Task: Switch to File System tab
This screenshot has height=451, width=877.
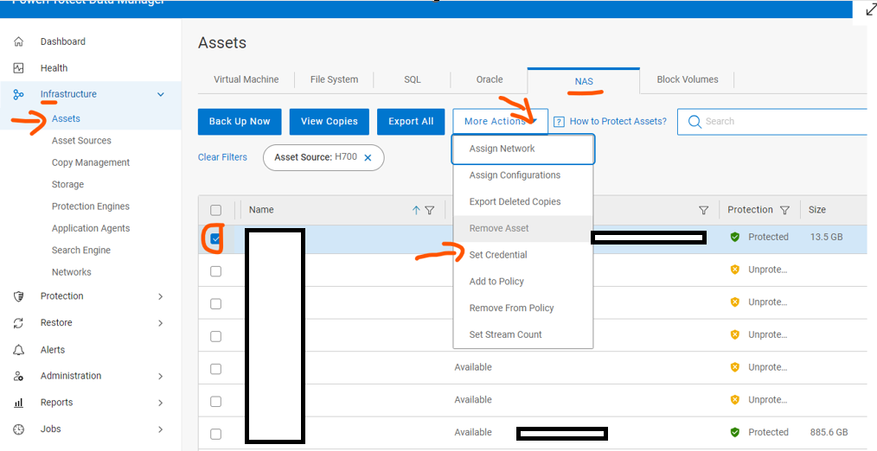Action: 334,79
